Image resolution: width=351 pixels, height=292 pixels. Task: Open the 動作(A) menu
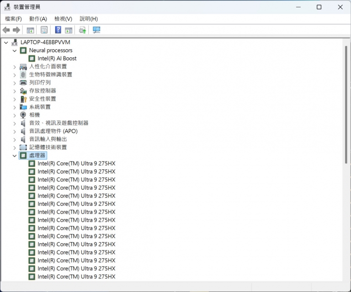(38, 19)
